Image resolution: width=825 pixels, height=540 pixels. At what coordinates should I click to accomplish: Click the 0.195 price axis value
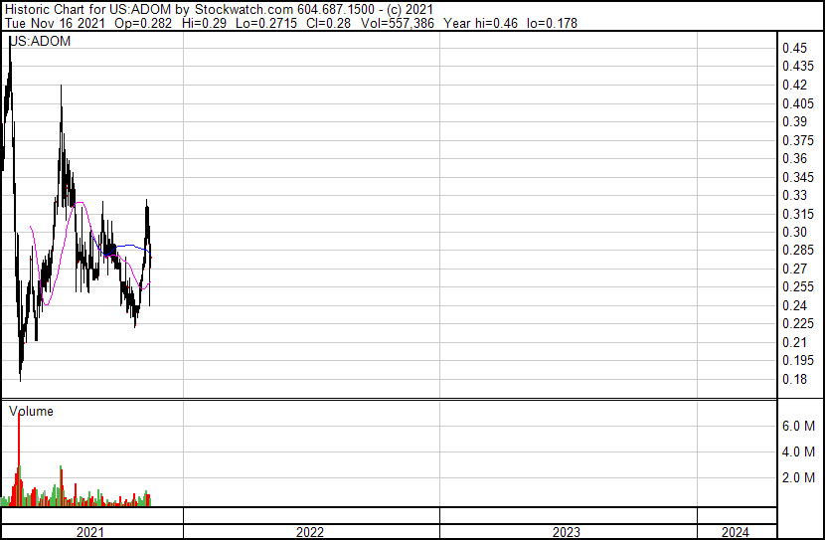point(798,361)
